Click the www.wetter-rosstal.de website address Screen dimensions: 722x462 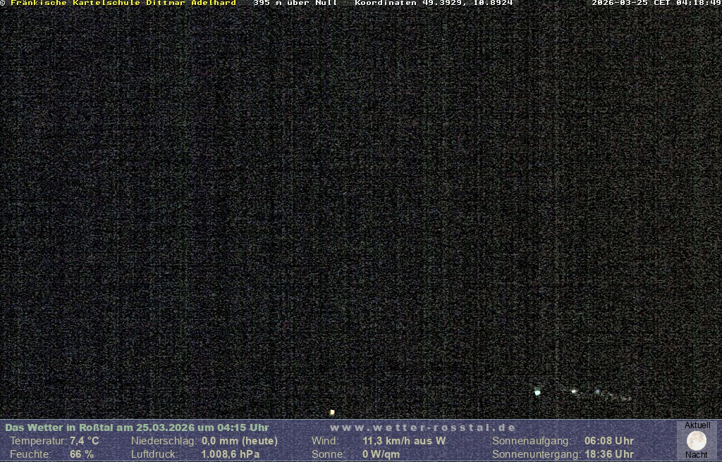(423, 427)
